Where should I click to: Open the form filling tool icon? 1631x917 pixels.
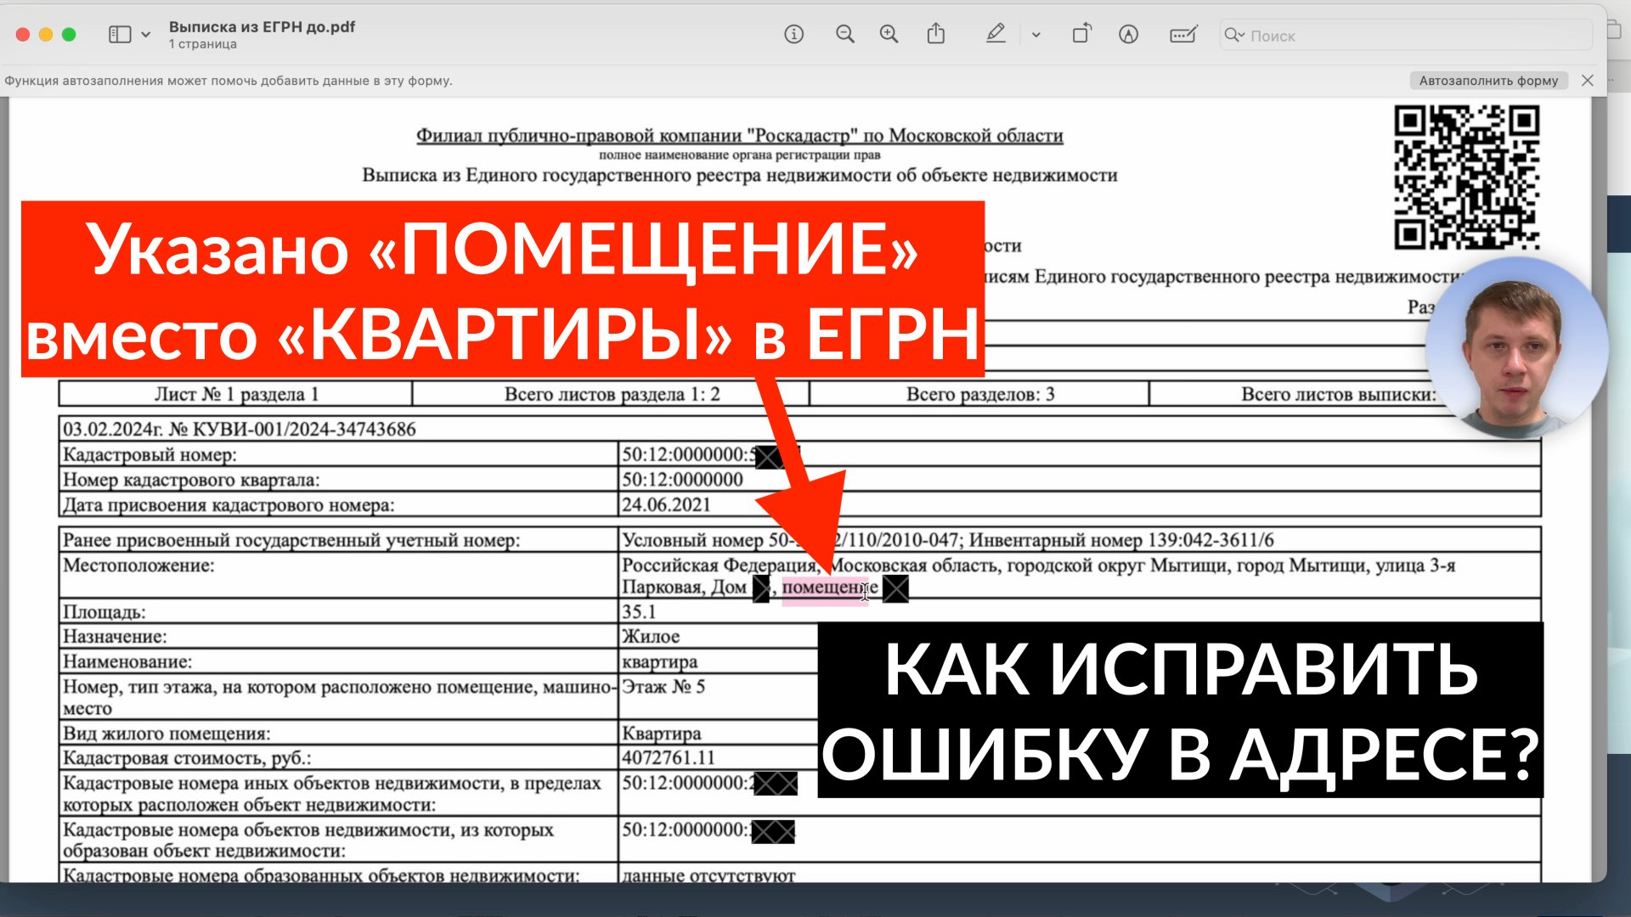(1182, 35)
